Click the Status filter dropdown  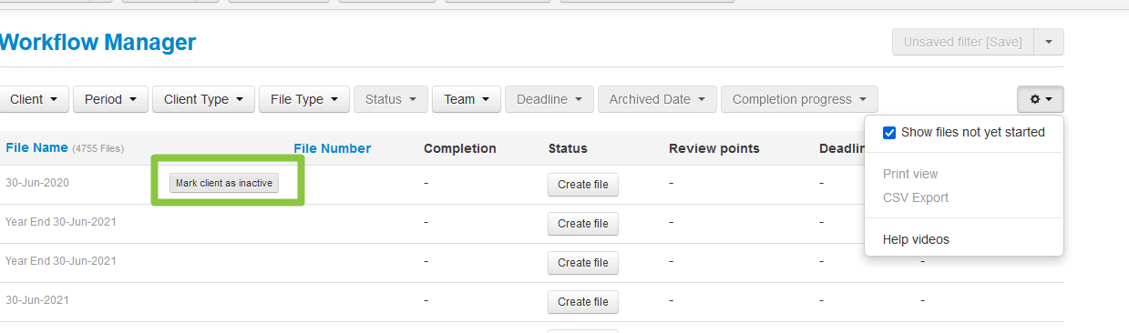pos(391,99)
